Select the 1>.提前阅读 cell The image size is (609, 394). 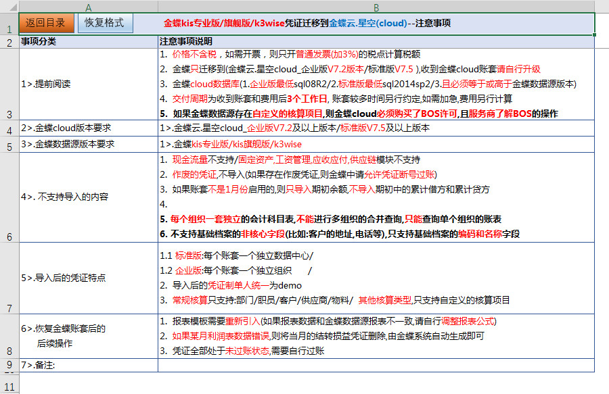point(88,84)
